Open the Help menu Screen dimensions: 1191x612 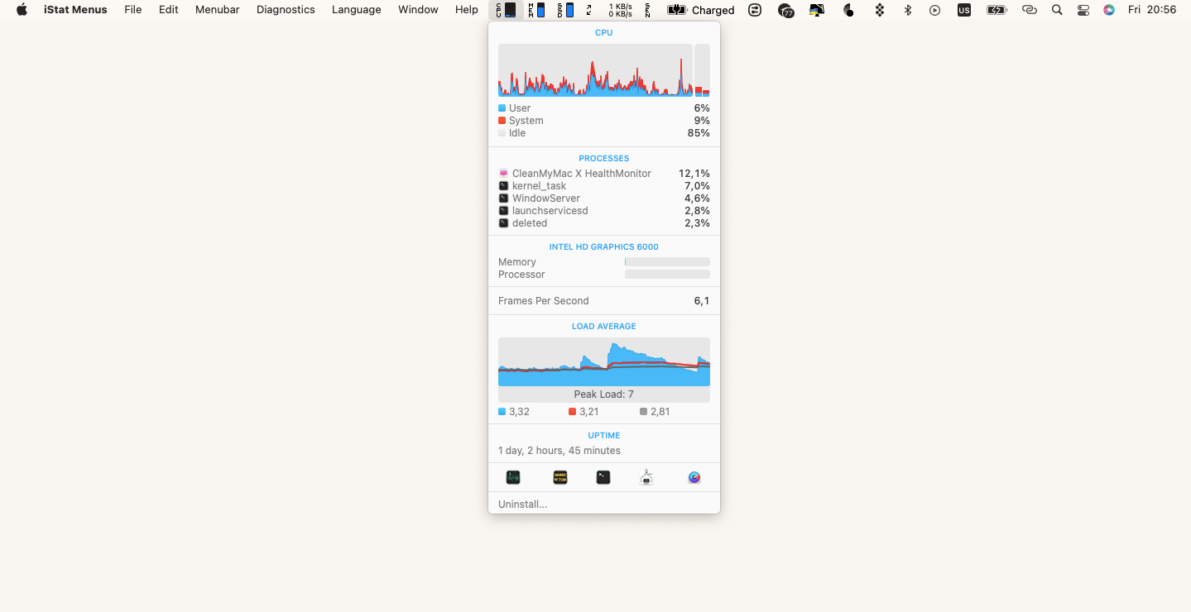coord(467,10)
